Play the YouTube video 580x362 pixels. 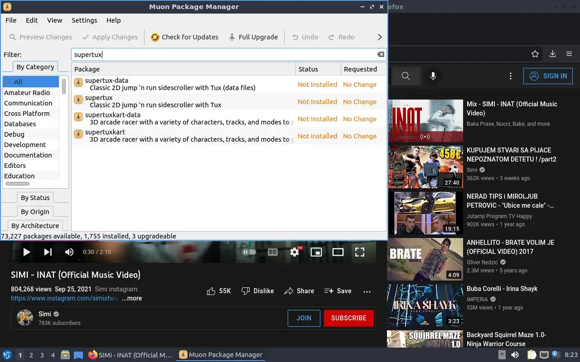pyautogui.click(x=26, y=252)
